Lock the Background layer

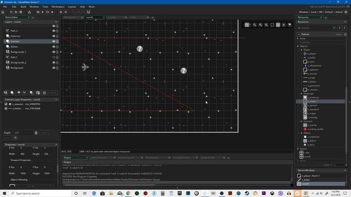tap(57, 68)
